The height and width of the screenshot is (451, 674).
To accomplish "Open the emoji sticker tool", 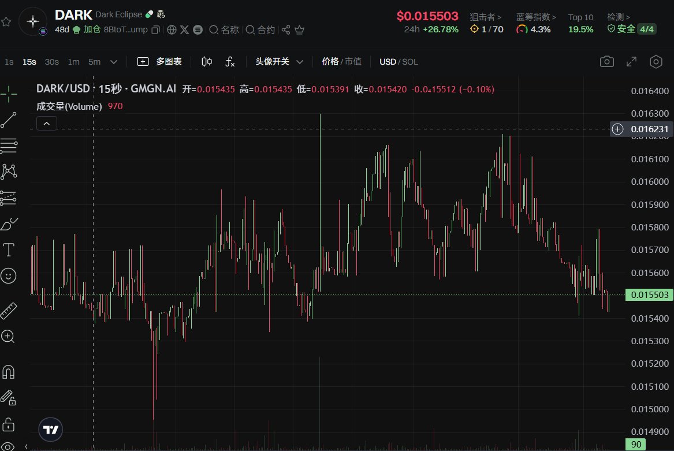I will pos(9,275).
